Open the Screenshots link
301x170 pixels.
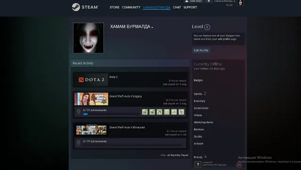click(201, 108)
